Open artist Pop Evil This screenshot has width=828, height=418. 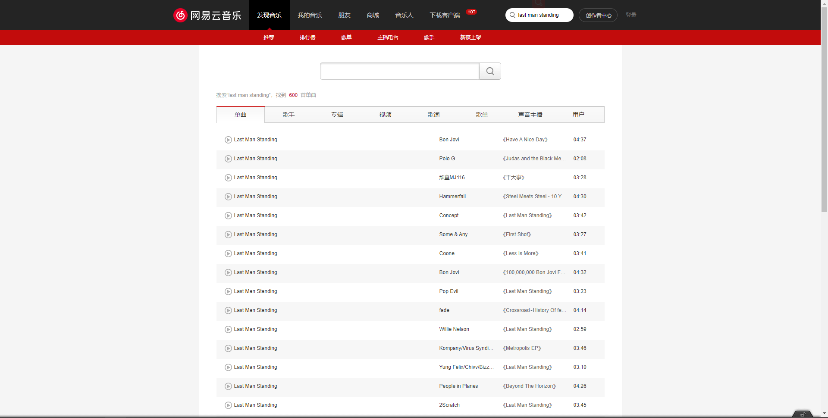[448, 291]
